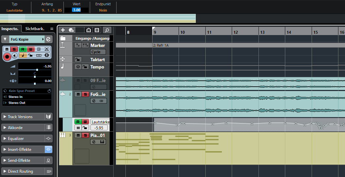Toggle automation Read on Lautstärke lane
345x177 pixels.
tap(78, 122)
